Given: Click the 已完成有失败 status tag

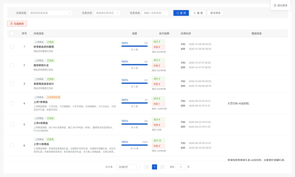Looking at the screenshot, I should 53,97.
